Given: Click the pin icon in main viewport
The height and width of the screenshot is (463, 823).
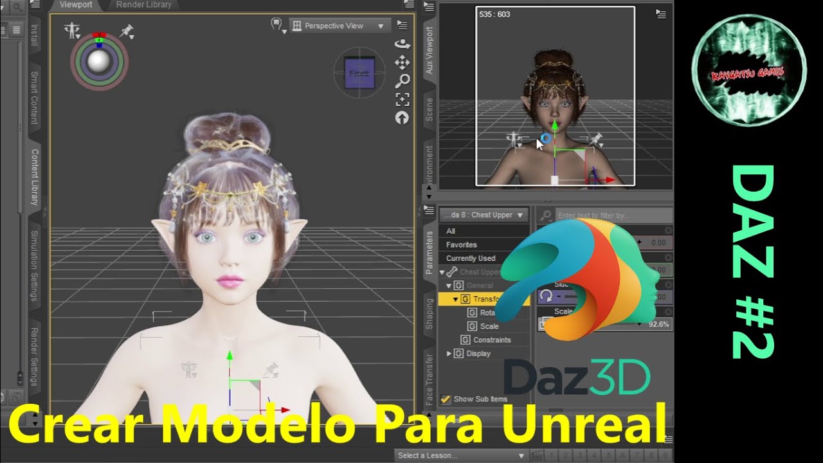Looking at the screenshot, I should 126,31.
